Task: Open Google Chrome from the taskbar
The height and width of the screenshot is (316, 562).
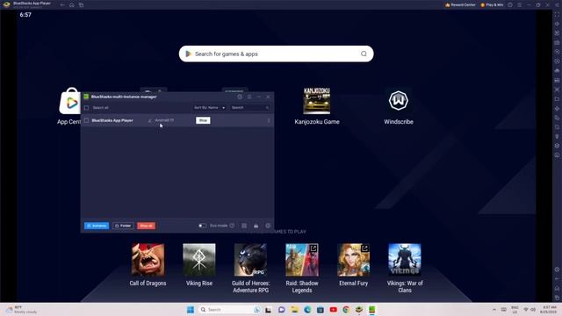Action: click(x=346, y=310)
